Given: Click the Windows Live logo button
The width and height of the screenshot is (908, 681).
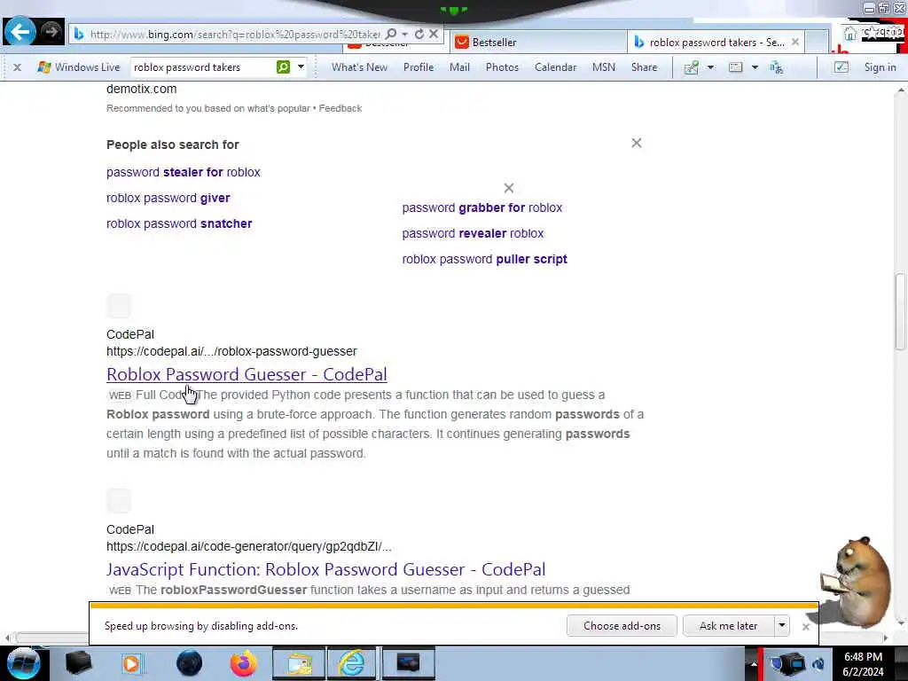Looking at the screenshot, I should coord(78,67).
